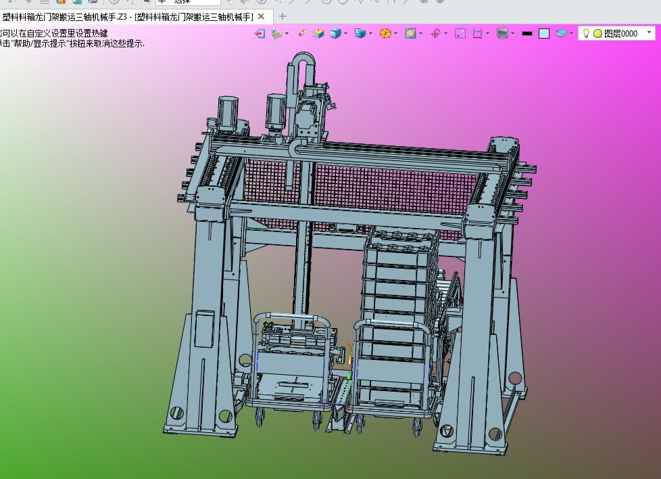
Task: Expand the stacked layers icon dropdown arrow
Action: [x=572, y=33]
